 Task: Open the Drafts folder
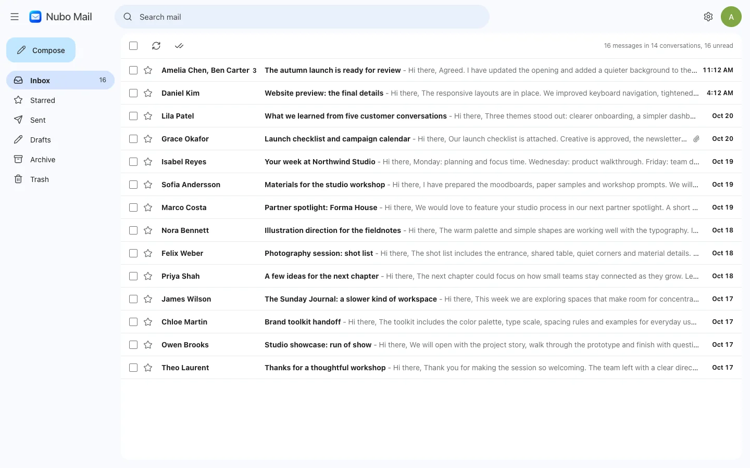pos(60,139)
